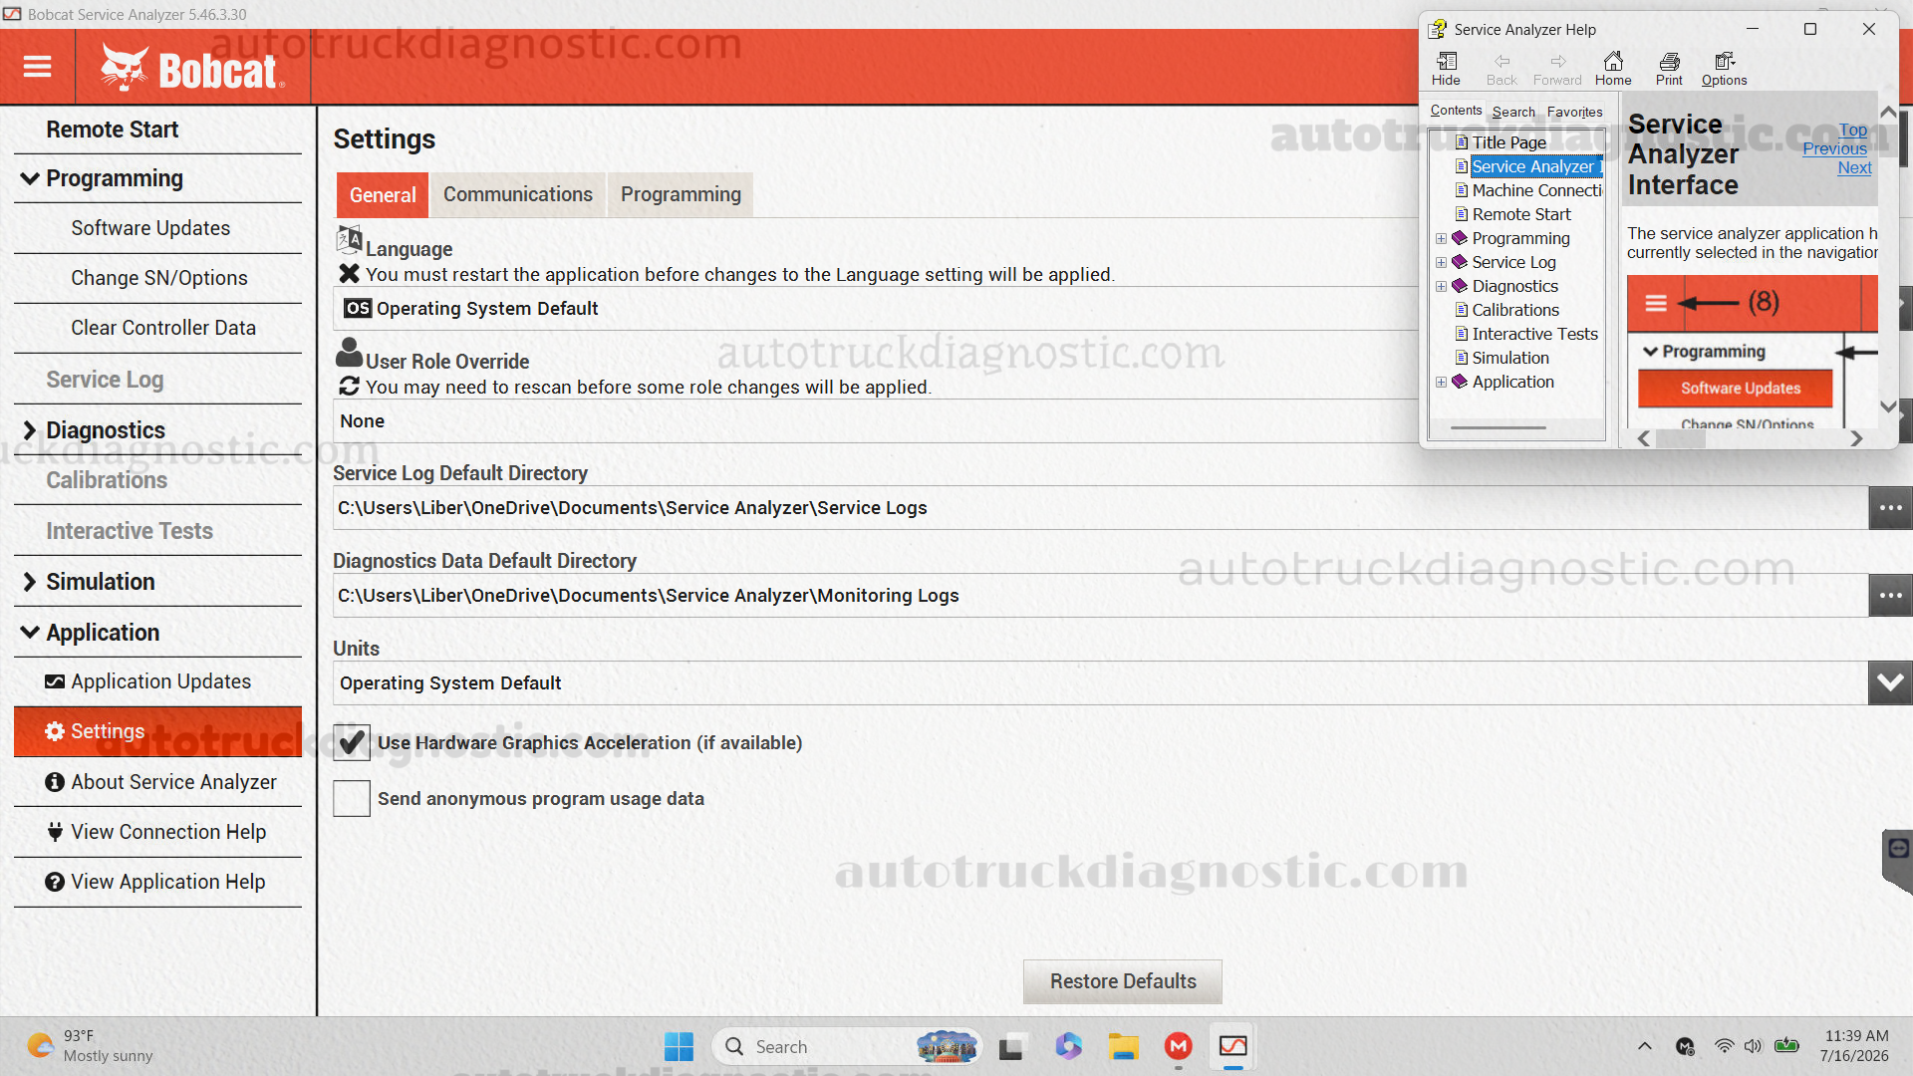Open the Search tab in Help
Viewport: 1913px width, 1076px height.
(x=1513, y=112)
